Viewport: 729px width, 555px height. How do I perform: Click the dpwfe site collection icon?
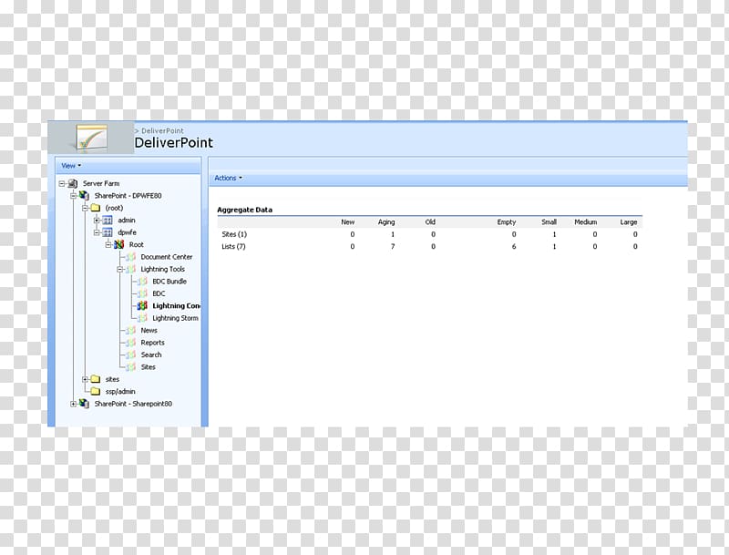click(x=108, y=232)
